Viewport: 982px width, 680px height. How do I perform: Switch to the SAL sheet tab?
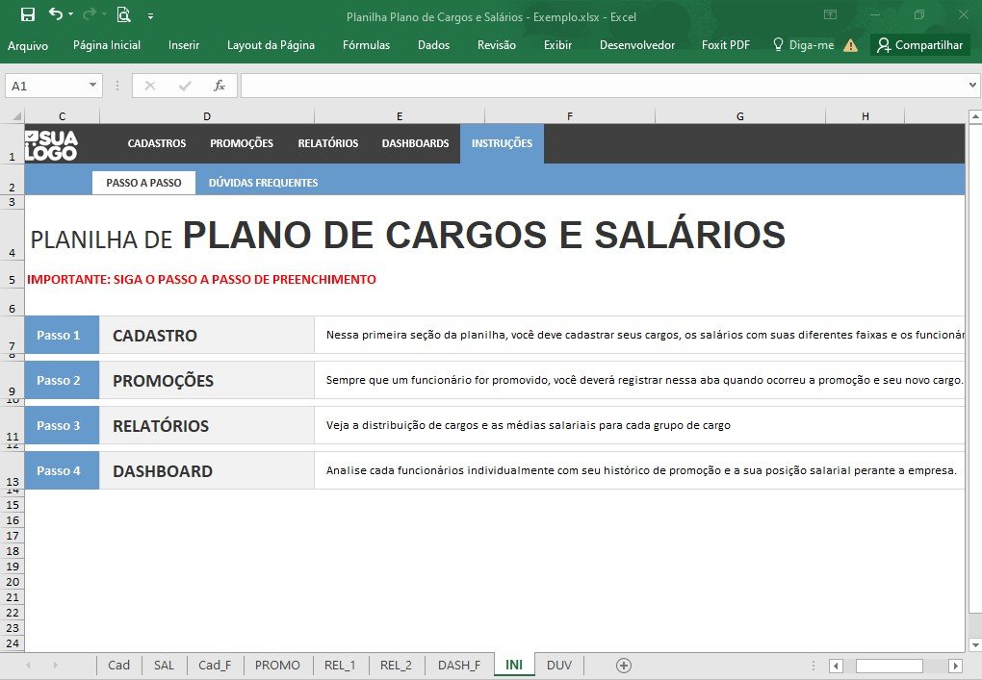tap(164, 665)
